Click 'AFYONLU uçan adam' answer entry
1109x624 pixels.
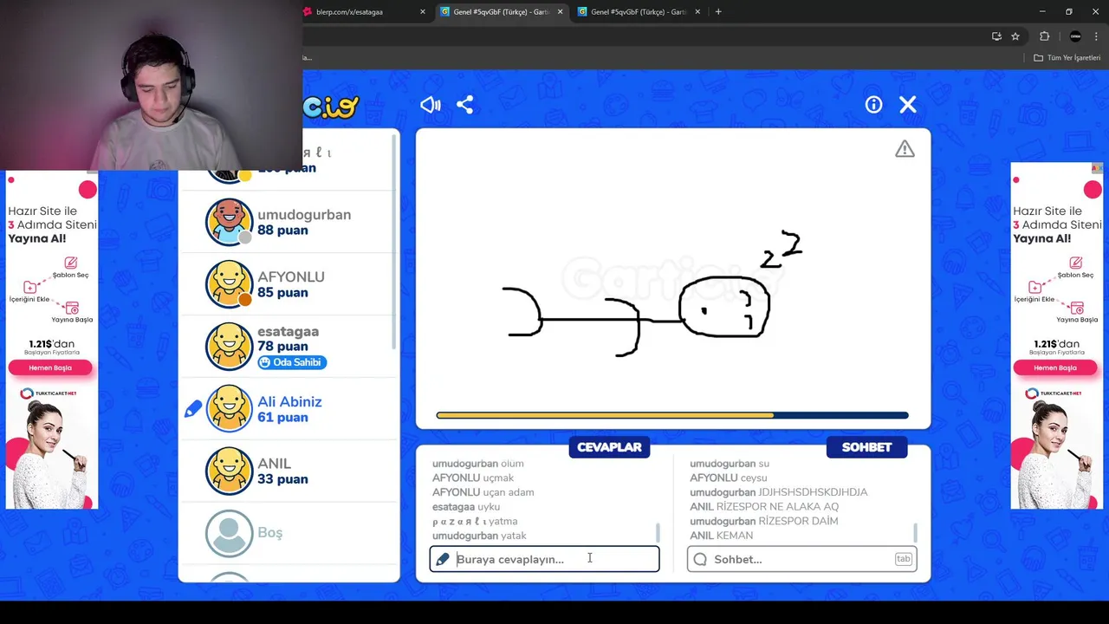pyautogui.click(x=483, y=492)
